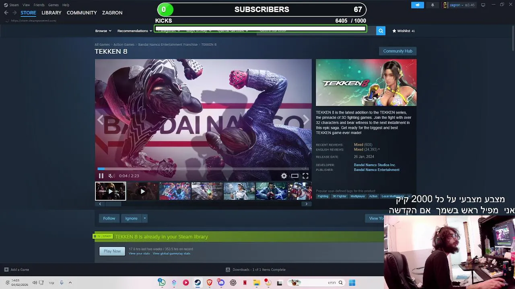Open the Friends menu
The image size is (515, 289).
39,5
